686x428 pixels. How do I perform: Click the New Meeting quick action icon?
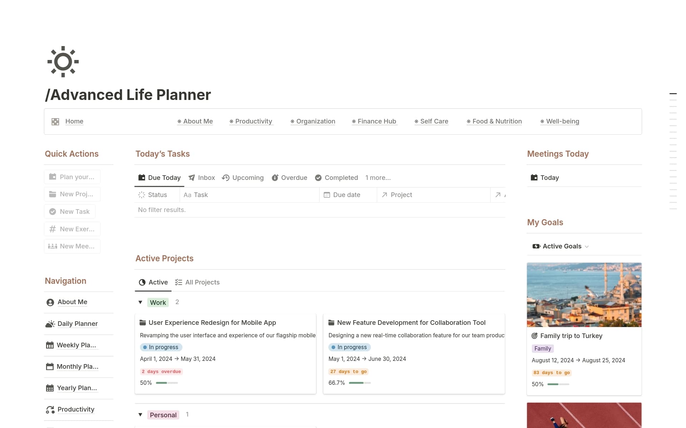click(x=52, y=246)
